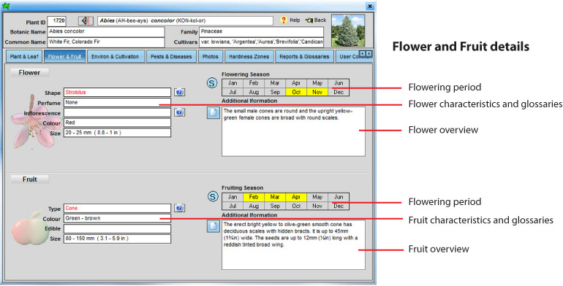This screenshot has width=563, height=286.
Task: Toggle Feb in the Fruiting Season grid
Action: (254, 197)
